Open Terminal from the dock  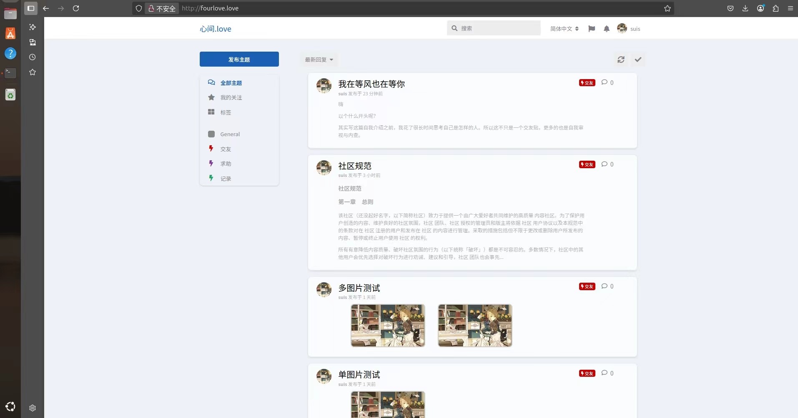click(10, 73)
